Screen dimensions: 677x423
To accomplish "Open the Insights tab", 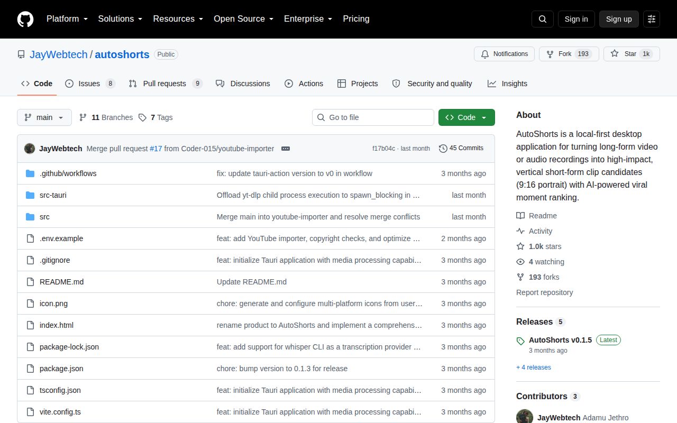I will pyautogui.click(x=508, y=84).
